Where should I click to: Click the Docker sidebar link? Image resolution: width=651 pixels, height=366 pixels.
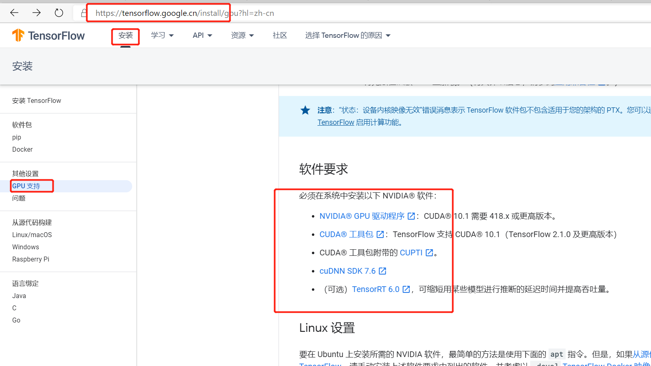[22, 149]
